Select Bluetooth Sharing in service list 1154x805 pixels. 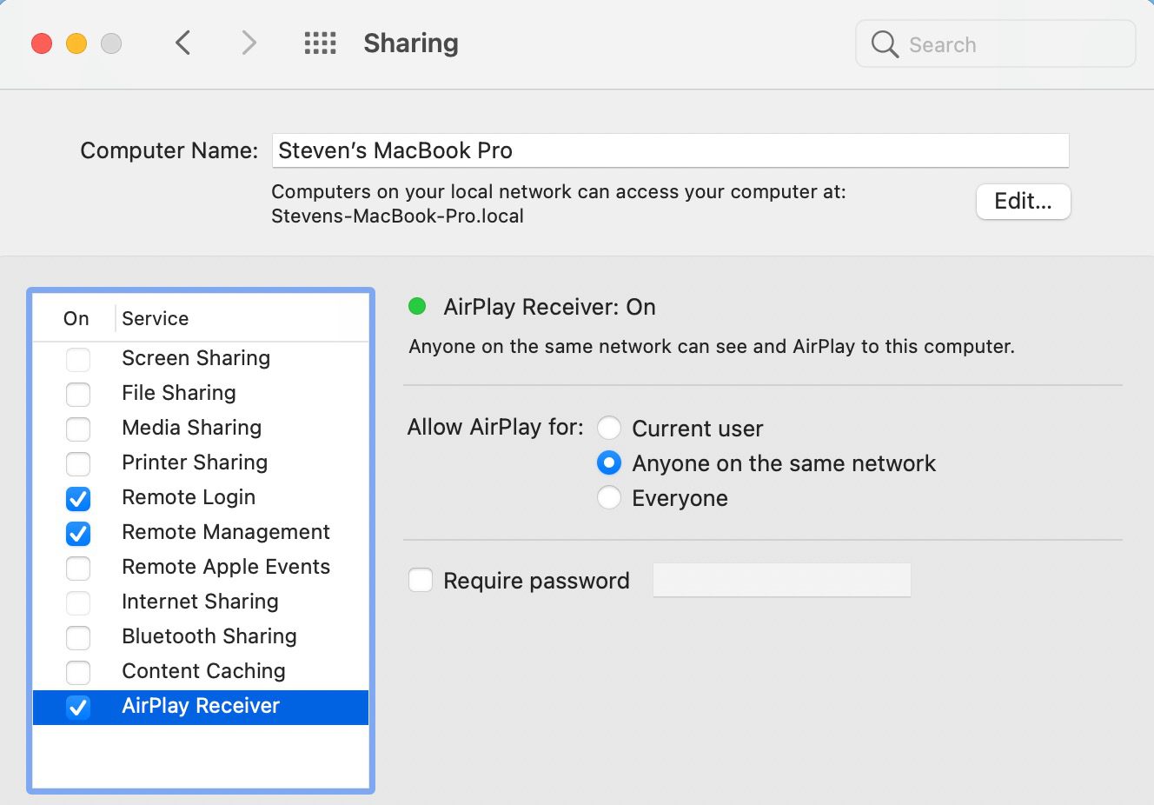click(x=209, y=636)
